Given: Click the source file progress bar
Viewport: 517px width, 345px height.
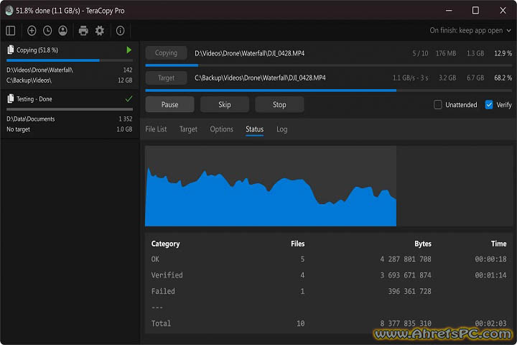Looking at the screenshot, I should (329, 65).
